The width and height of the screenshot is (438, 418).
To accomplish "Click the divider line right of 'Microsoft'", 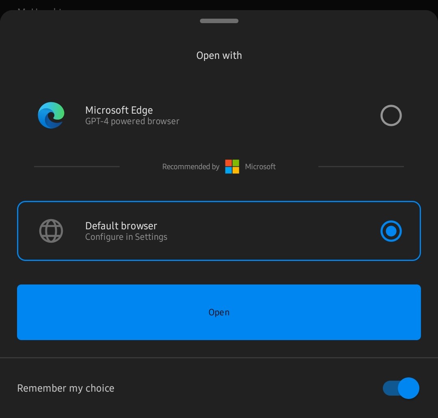I will (x=361, y=166).
